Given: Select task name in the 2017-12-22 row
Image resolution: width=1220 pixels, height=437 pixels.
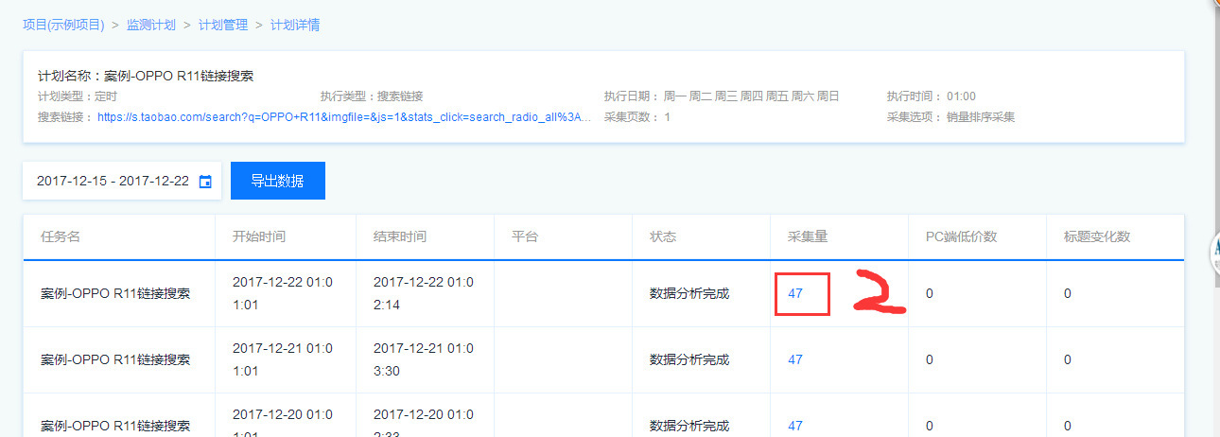Looking at the screenshot, I should [115, 293].
